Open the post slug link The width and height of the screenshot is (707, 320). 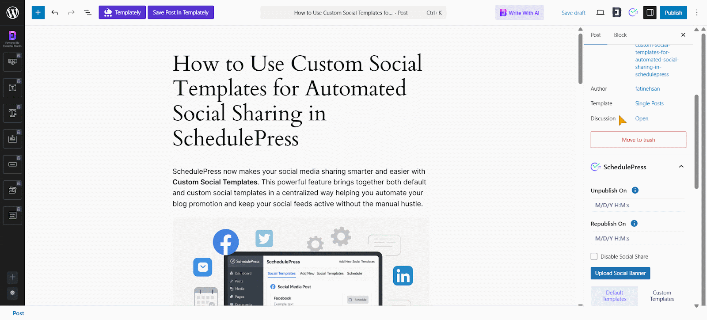[657, 60]
